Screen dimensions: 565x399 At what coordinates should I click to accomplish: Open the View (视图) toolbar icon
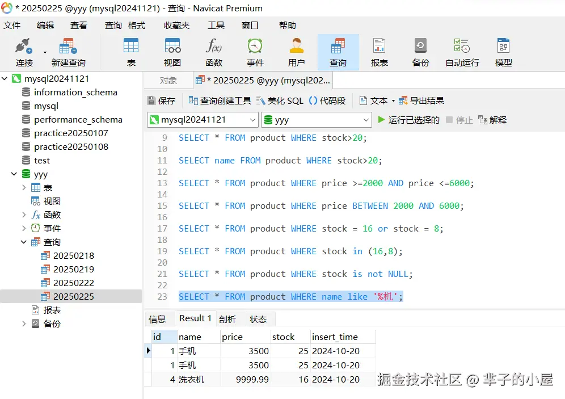[172, 53]
